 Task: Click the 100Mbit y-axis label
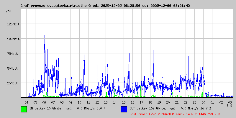13,39
